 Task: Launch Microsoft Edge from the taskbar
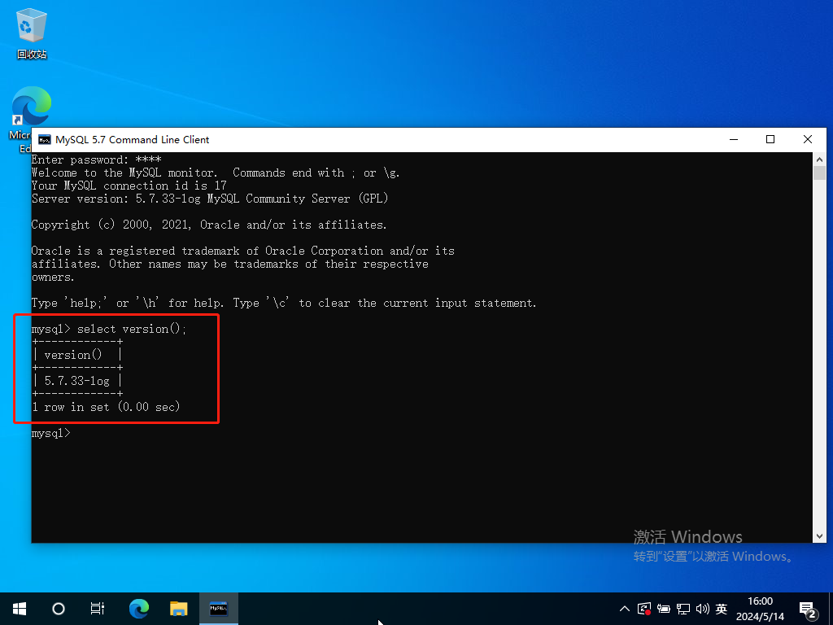click(139, 608)
